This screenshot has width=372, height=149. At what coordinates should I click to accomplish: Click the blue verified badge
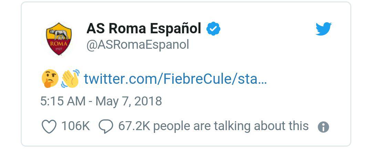[x=213, y=28]
